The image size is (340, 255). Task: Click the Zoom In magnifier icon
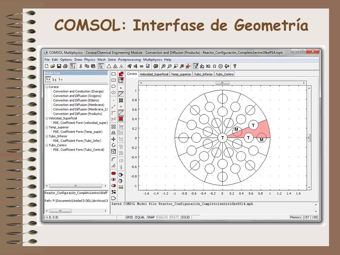(163, 66)
